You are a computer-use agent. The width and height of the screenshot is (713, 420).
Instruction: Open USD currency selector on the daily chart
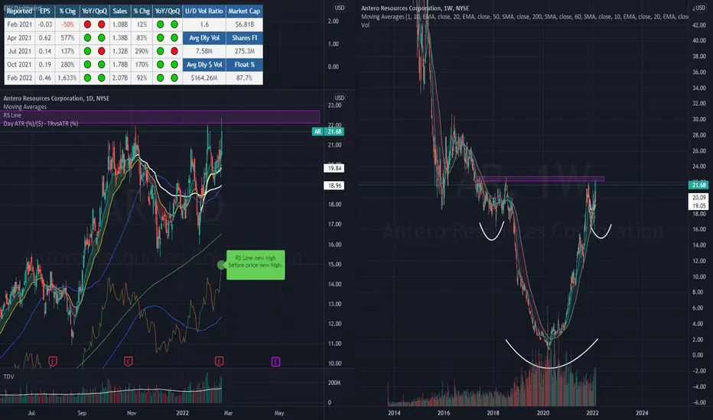click(340, 98)
